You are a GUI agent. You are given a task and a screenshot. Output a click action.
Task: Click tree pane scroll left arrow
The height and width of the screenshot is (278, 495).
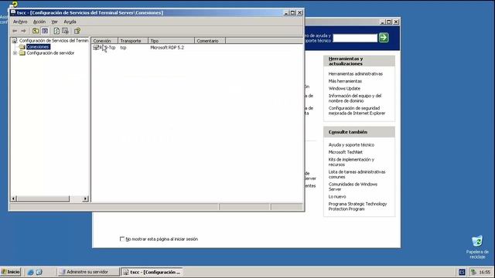(14, 198)
